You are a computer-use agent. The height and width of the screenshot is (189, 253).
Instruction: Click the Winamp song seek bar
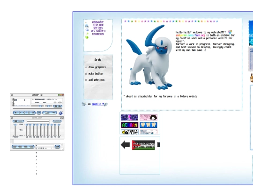click(37, 108)
